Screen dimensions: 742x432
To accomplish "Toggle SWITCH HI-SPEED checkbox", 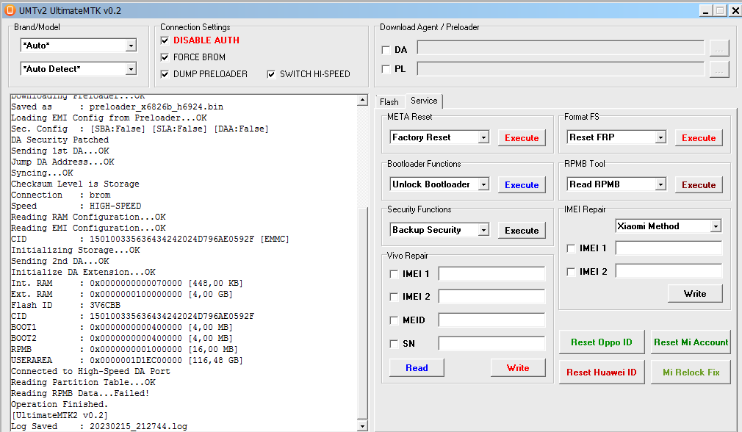I will pyautogui.click(x=271, y=74).
